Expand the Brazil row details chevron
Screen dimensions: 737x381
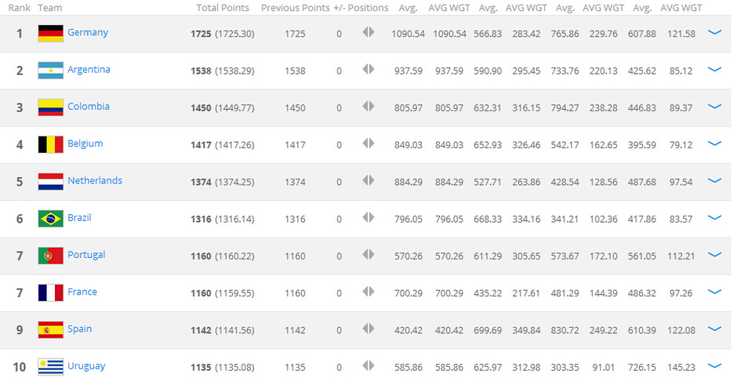713,218
